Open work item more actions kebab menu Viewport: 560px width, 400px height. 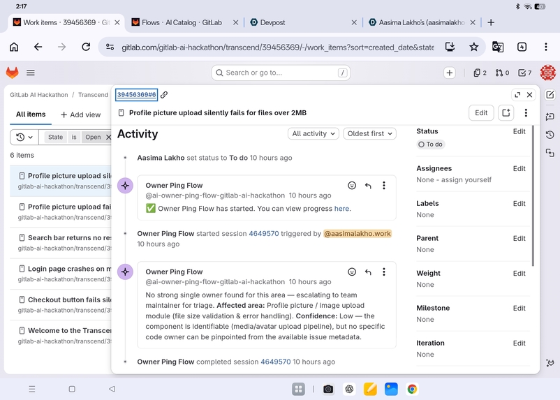[x=526, y=113]
